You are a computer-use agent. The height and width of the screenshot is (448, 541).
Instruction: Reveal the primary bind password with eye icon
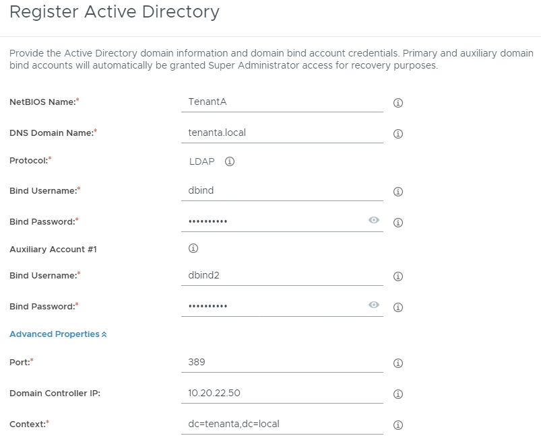[x=374, y=220]
